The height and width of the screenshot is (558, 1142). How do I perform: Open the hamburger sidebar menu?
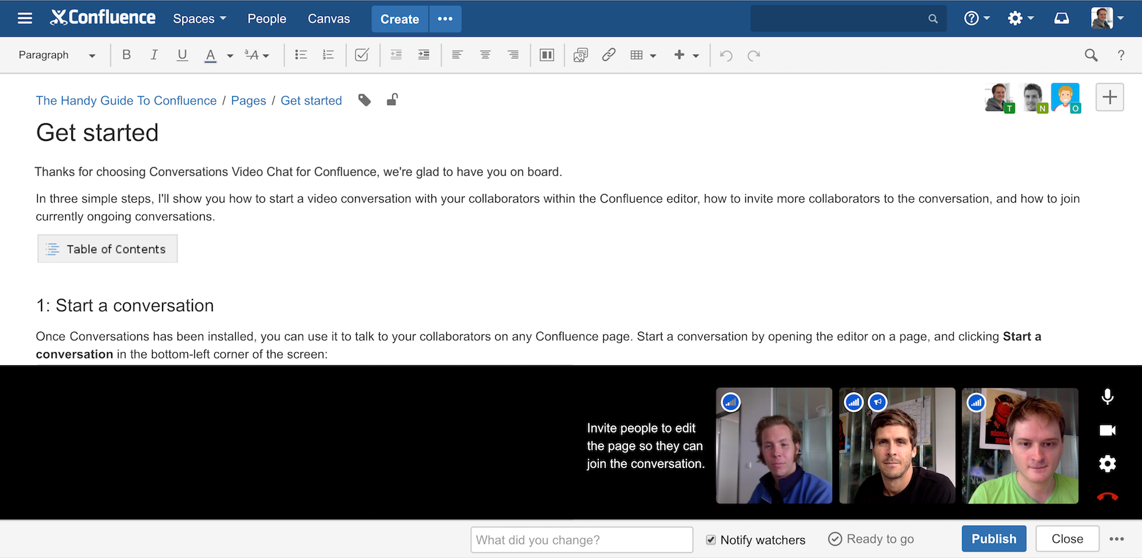tap(25, 19)
